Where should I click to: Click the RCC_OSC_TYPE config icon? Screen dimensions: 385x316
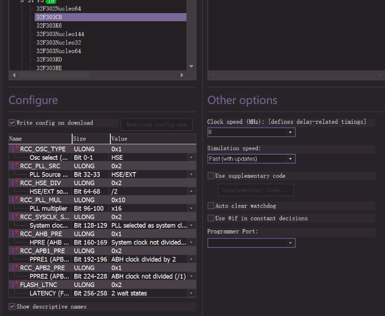pos(15,149)
